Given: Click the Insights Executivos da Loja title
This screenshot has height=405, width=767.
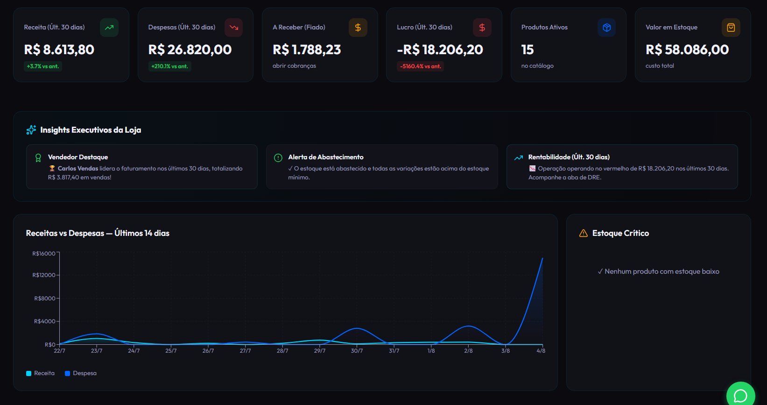Looking at the screenshot, I should point(91,130).
